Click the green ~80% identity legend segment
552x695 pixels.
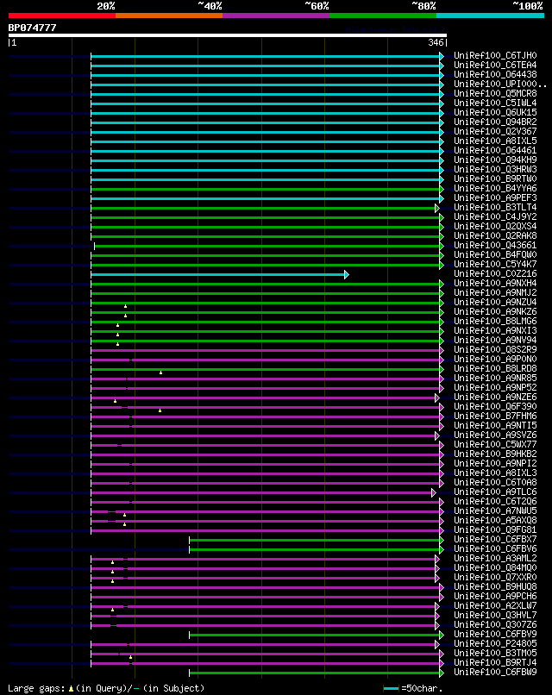tap(383, 16)
